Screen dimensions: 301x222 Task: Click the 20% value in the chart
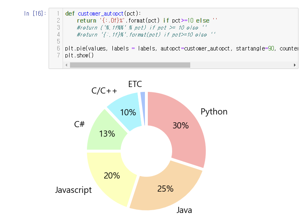[x=112, y=176]
